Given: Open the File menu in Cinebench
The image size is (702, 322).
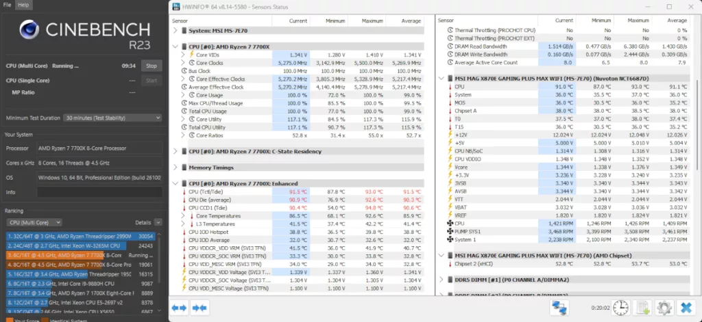Looking at the screenshot, I should [7, 5].
